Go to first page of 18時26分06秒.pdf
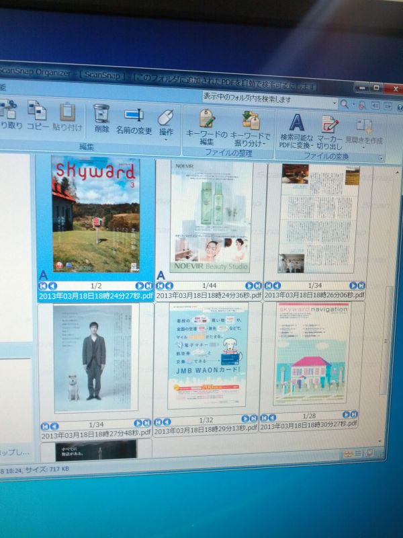403x538 pixels. 268,285
